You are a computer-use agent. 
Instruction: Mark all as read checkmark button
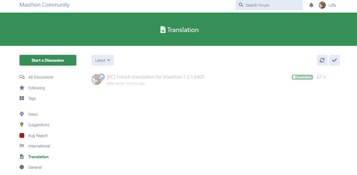335,60
